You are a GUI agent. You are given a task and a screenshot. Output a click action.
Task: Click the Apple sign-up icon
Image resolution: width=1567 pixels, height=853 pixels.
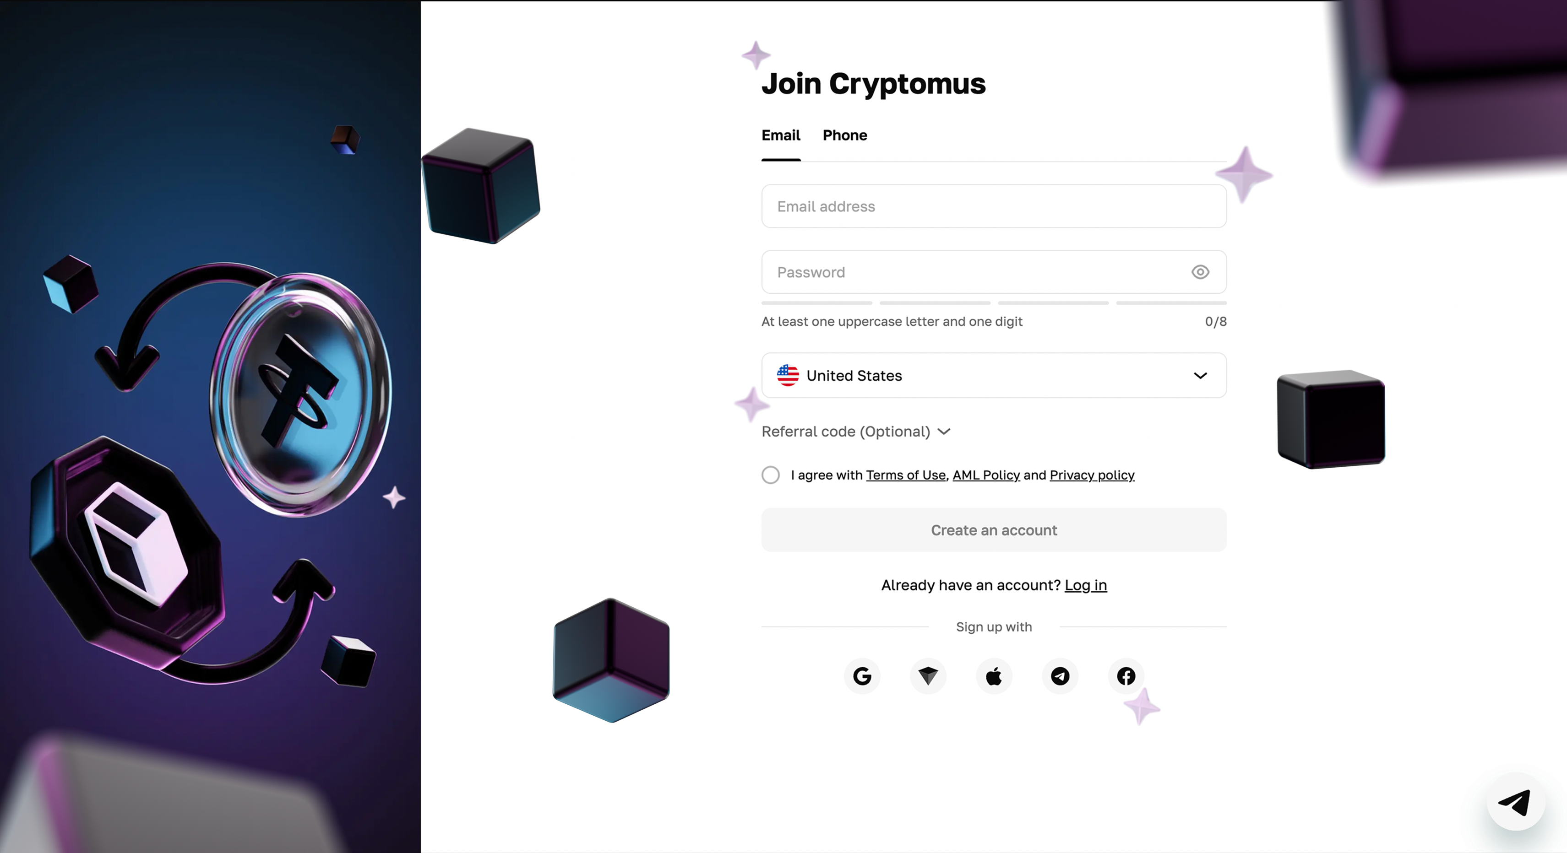coord(994,676)
